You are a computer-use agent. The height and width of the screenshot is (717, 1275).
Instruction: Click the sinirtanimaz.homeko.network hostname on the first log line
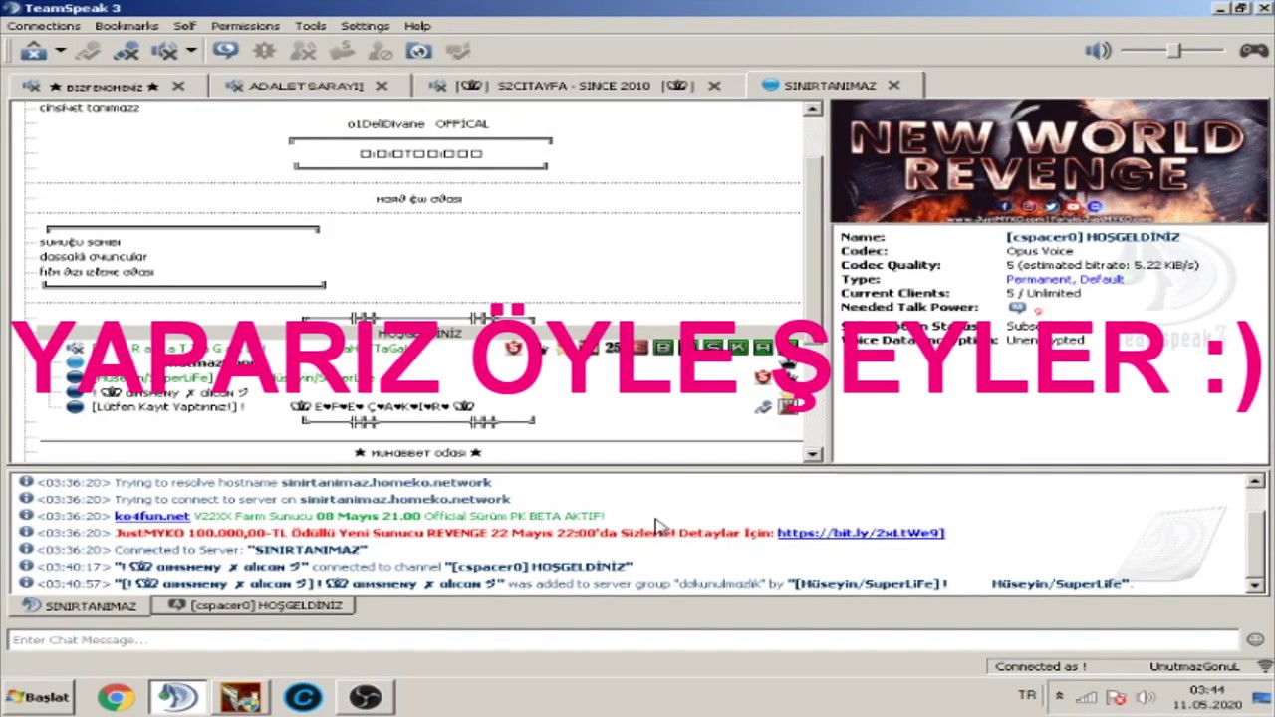(x=385, y=482)
